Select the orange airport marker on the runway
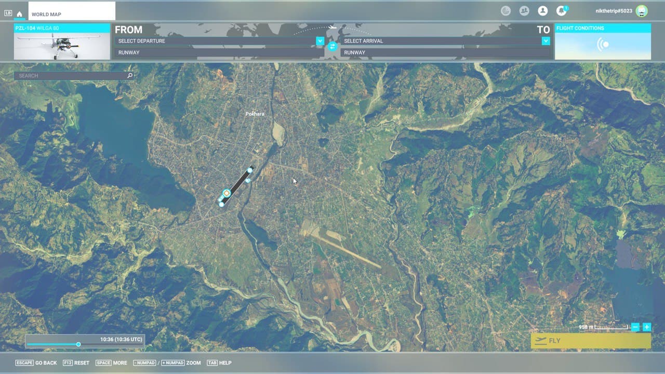This screenshot has height=374, width=665. coord(226,193)
